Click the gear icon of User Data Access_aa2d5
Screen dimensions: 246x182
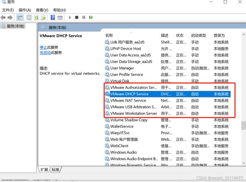pyautogui.click(x=107, y=55)
